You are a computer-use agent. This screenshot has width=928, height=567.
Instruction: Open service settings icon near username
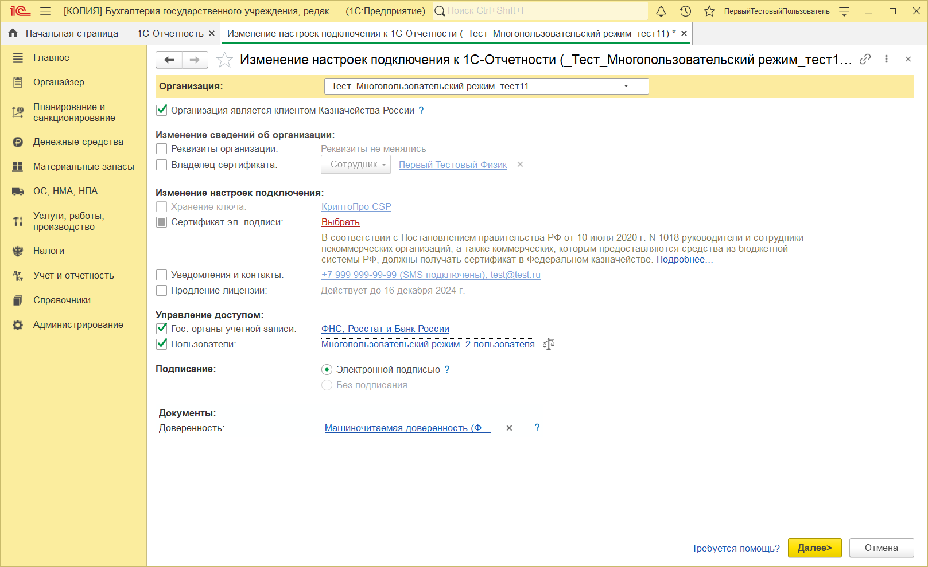pyautogui.click(x=844, y=11)
